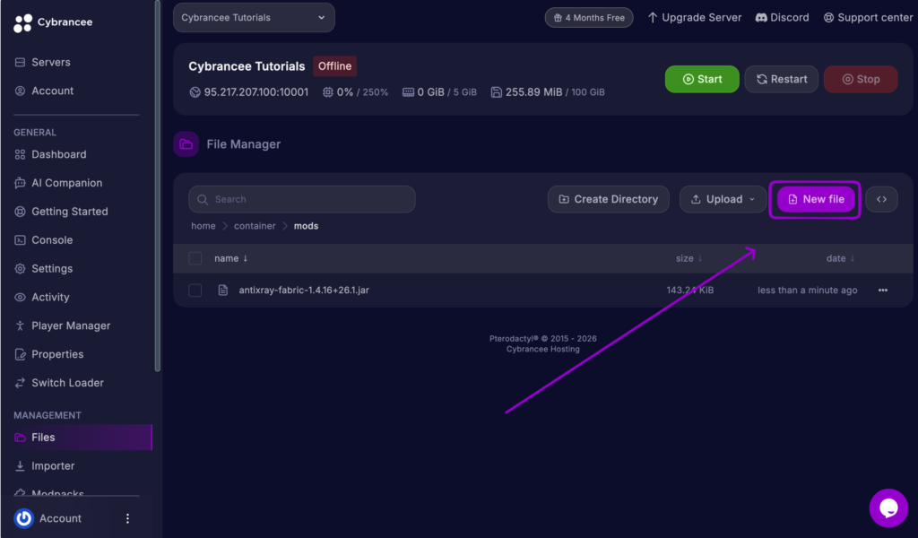Click the Properties edit icon
The height and width of the screenshot is (538, 918).
20,354
